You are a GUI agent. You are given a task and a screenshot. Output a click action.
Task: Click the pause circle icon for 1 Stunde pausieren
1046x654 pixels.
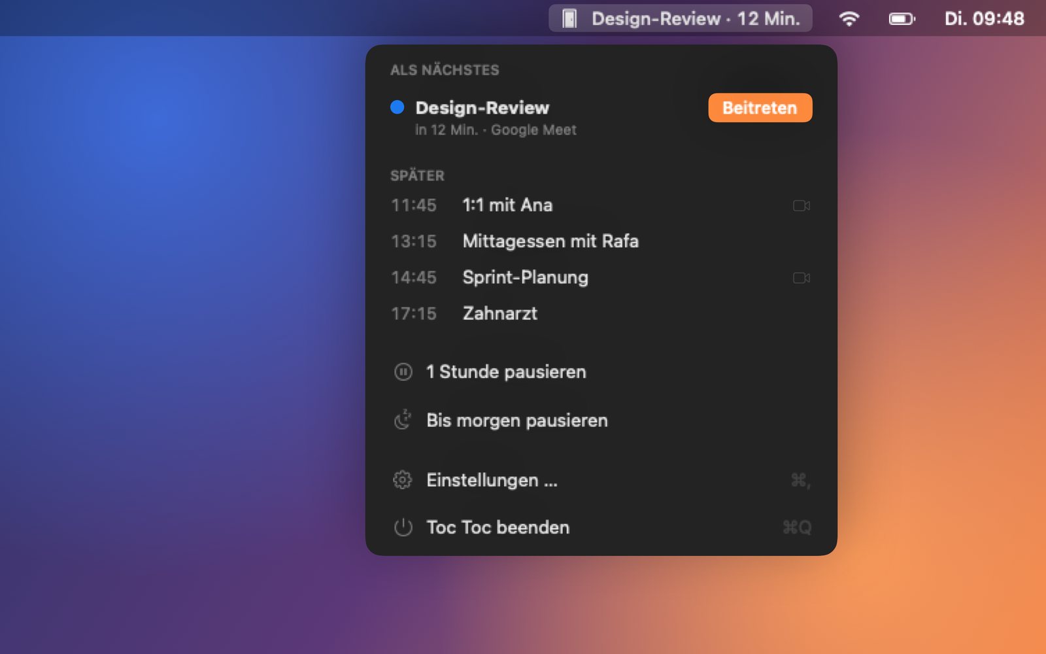tap(403, 372)
